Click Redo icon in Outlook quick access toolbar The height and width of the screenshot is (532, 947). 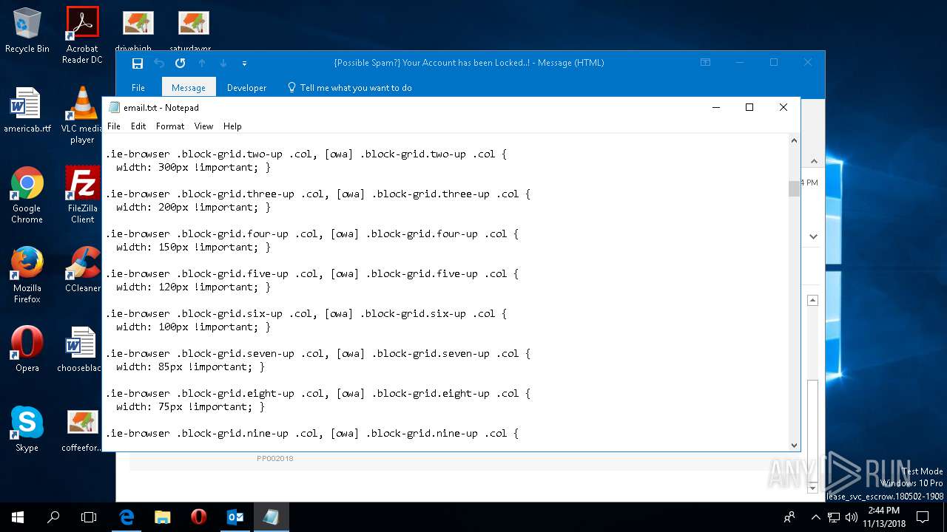coord(180,64)
